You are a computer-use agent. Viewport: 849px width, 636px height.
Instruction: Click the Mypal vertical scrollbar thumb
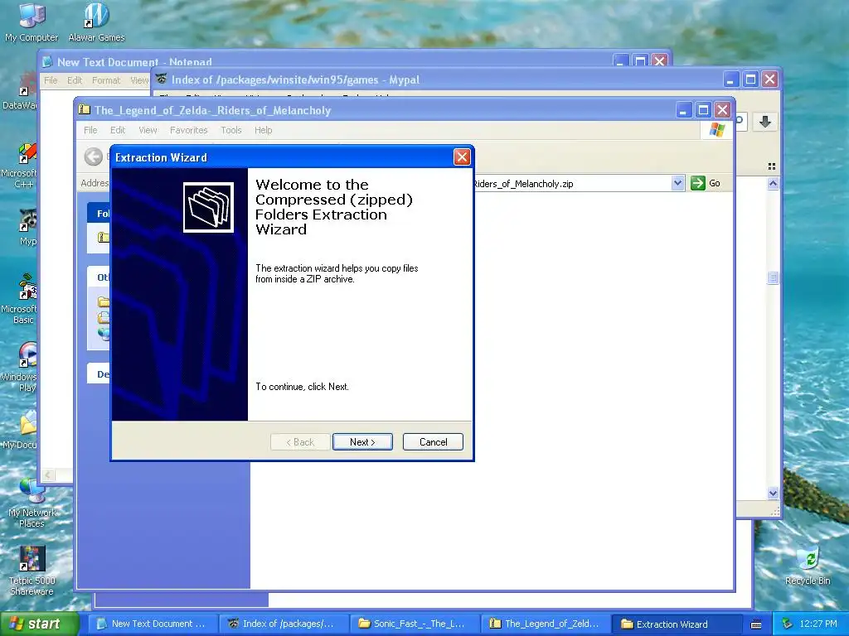(773, 277)
